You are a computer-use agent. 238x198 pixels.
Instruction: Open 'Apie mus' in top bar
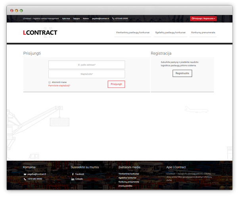tap(66, 19)
